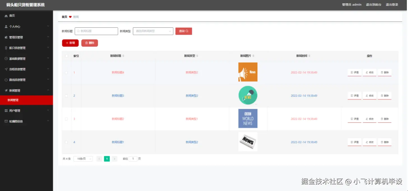Expand the 用户管理 sidebar chevron
408x191 pixels.
point(48,110)
